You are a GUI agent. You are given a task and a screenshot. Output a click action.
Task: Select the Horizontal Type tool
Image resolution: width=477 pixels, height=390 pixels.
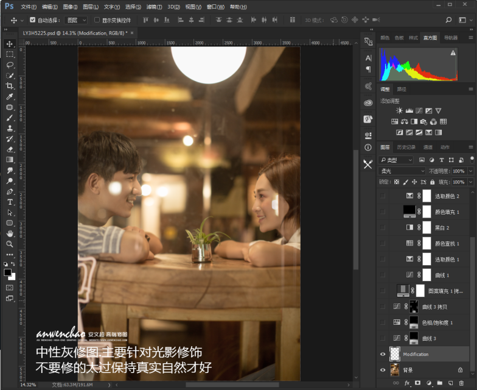coord(10,202)
